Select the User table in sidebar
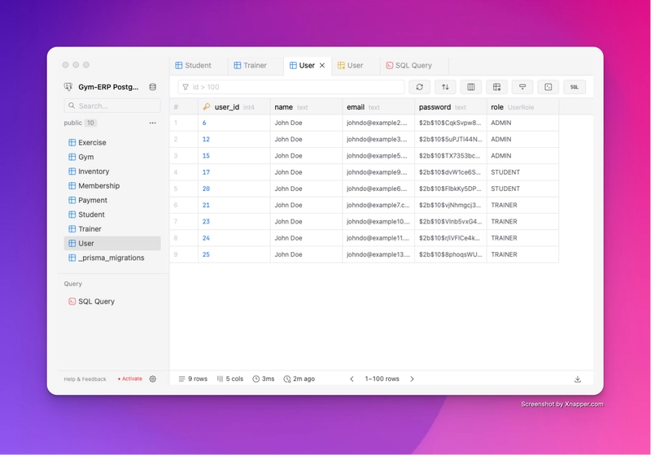This screenshot has width=651, height=455. (112, 243)
